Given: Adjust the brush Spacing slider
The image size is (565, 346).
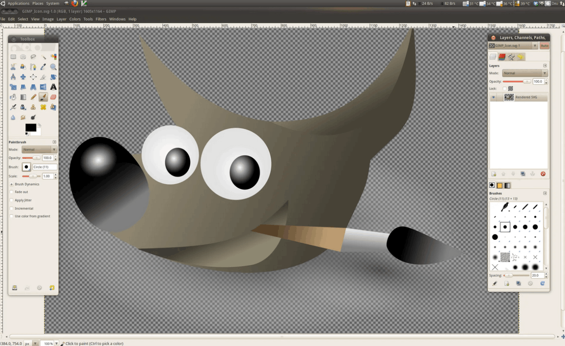Looking at the screenshot, I should 516,275.
